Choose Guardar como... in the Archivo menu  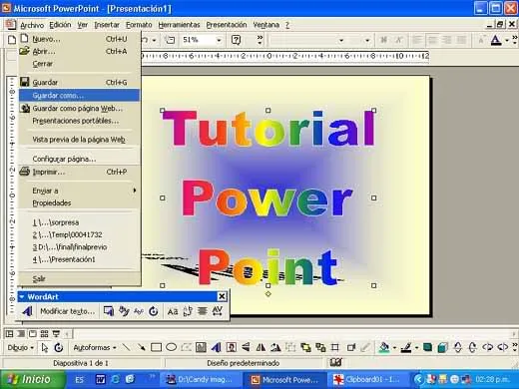coord(79,96)
